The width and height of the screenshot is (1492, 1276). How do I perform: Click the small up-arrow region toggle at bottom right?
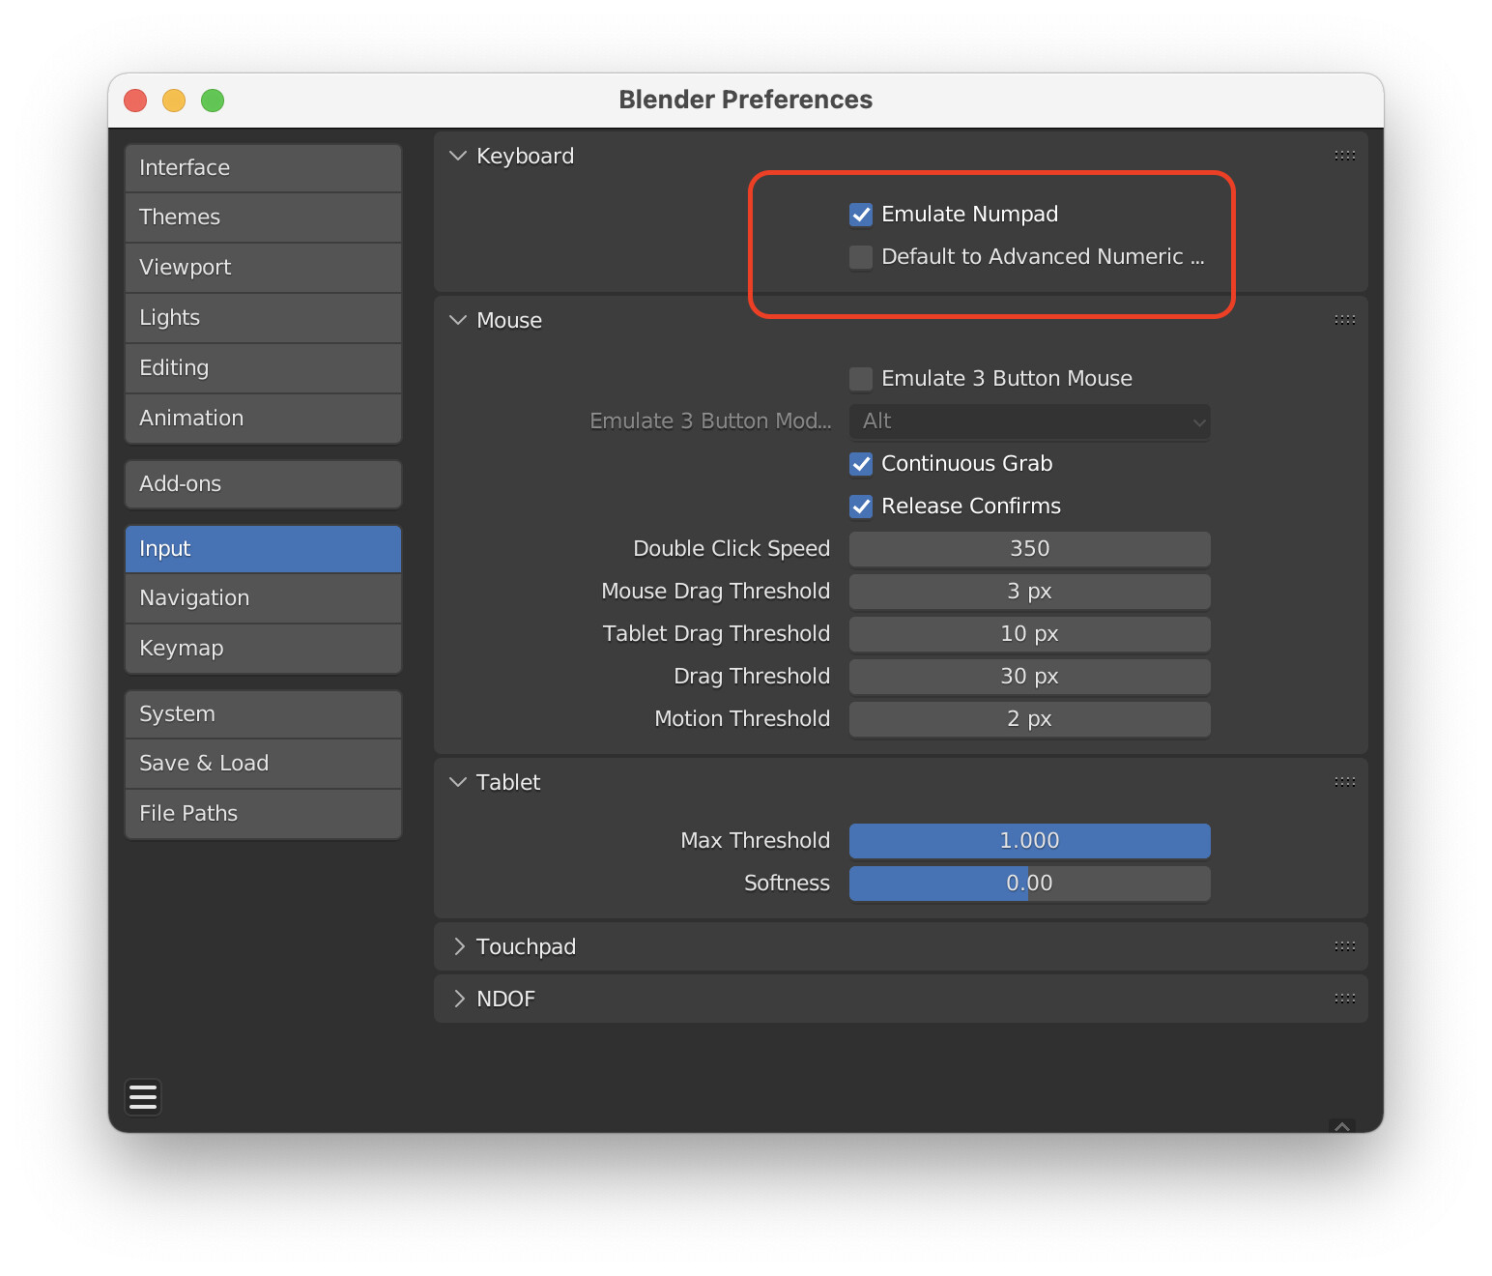point(1342,1126)
